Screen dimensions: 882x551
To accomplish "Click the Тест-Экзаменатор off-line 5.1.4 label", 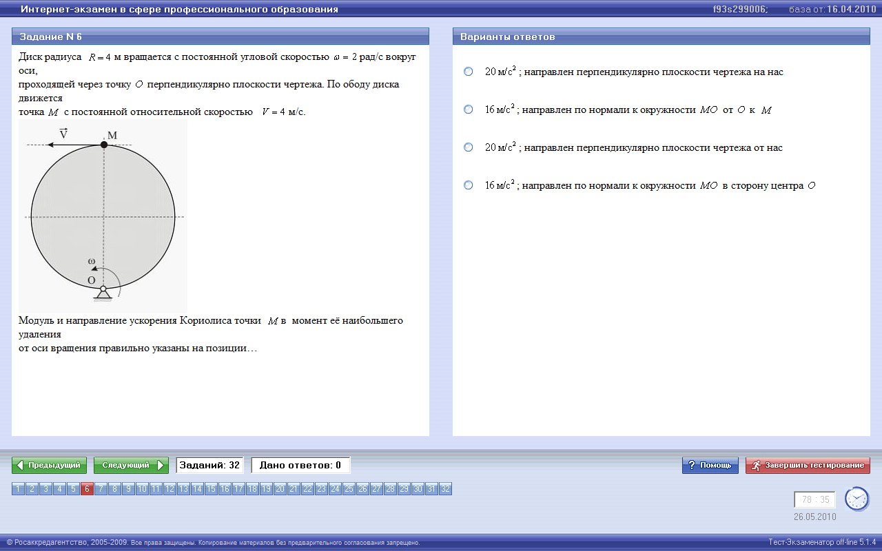I will tap(822, 542).
